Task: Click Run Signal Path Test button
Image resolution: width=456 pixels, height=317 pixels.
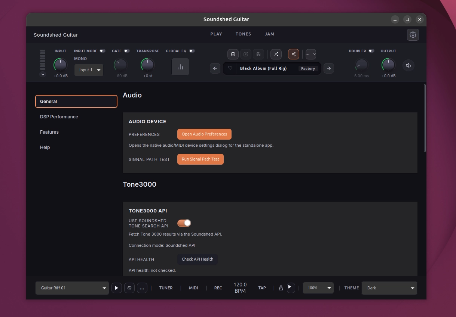Action: click(201, 159)
